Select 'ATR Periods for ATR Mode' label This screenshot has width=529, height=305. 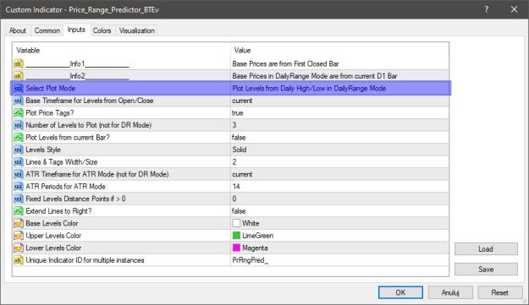tap(65, 187)
